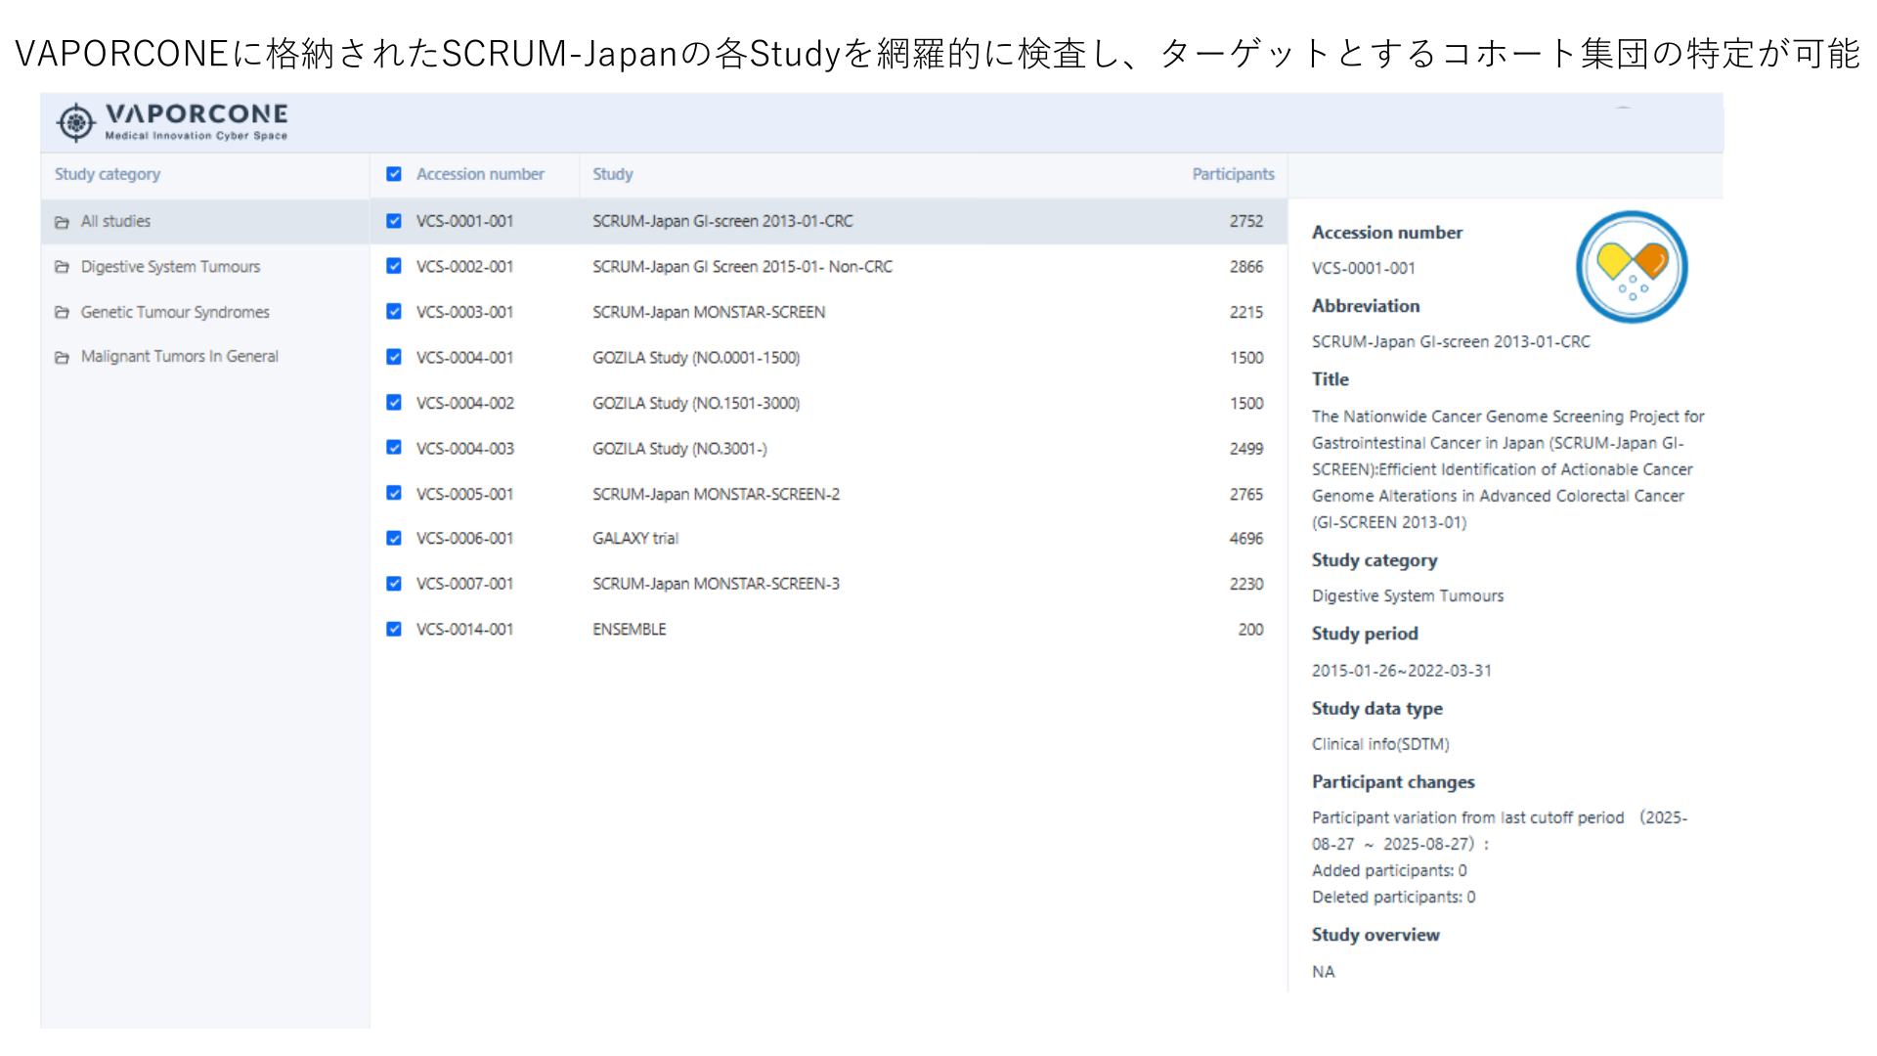Click the folder icon beside All studies
1877x1056 pixels.
click(62, 222)
